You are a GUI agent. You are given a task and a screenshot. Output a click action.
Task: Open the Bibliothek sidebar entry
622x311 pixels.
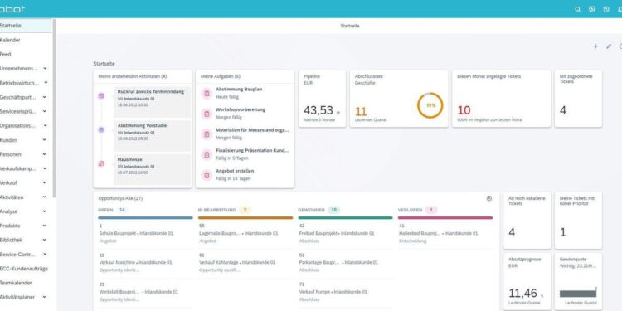point(26,240)
